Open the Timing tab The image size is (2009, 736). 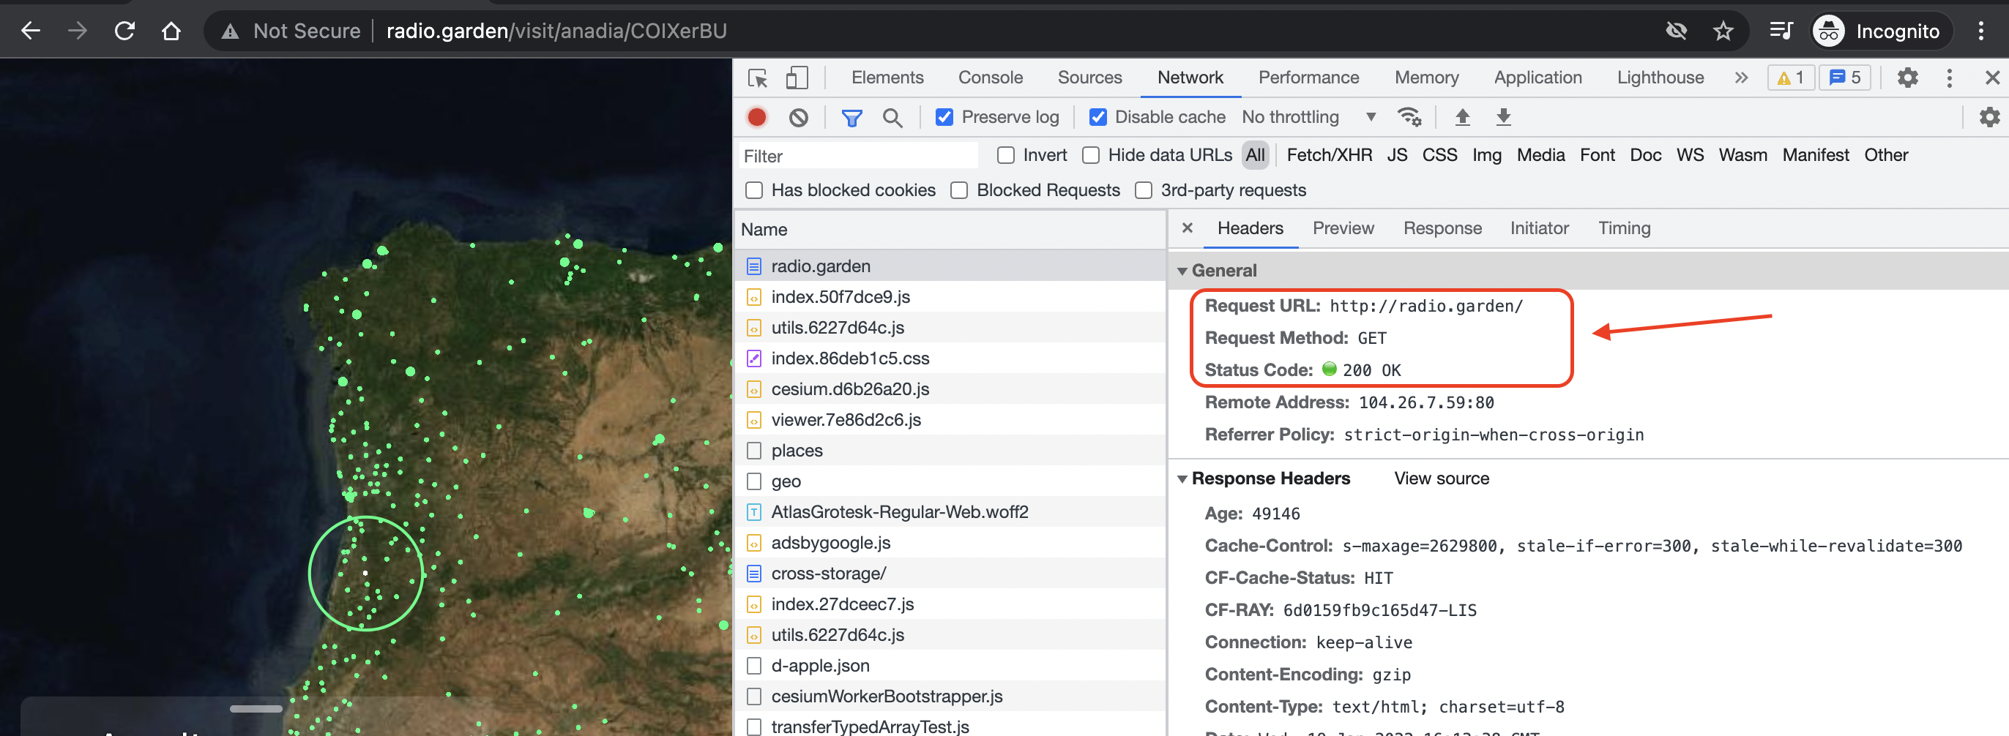pos(1624,228)
